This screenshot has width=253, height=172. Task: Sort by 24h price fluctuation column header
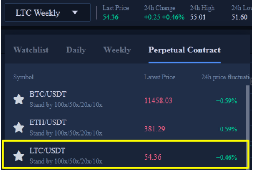tap(225, 77)
